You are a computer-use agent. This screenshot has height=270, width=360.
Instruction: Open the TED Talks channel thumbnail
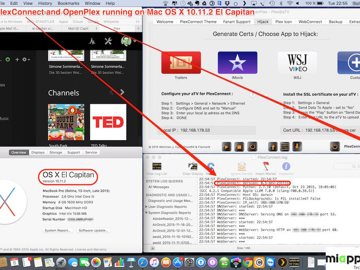pyautogui.click(x=108, y=122)
